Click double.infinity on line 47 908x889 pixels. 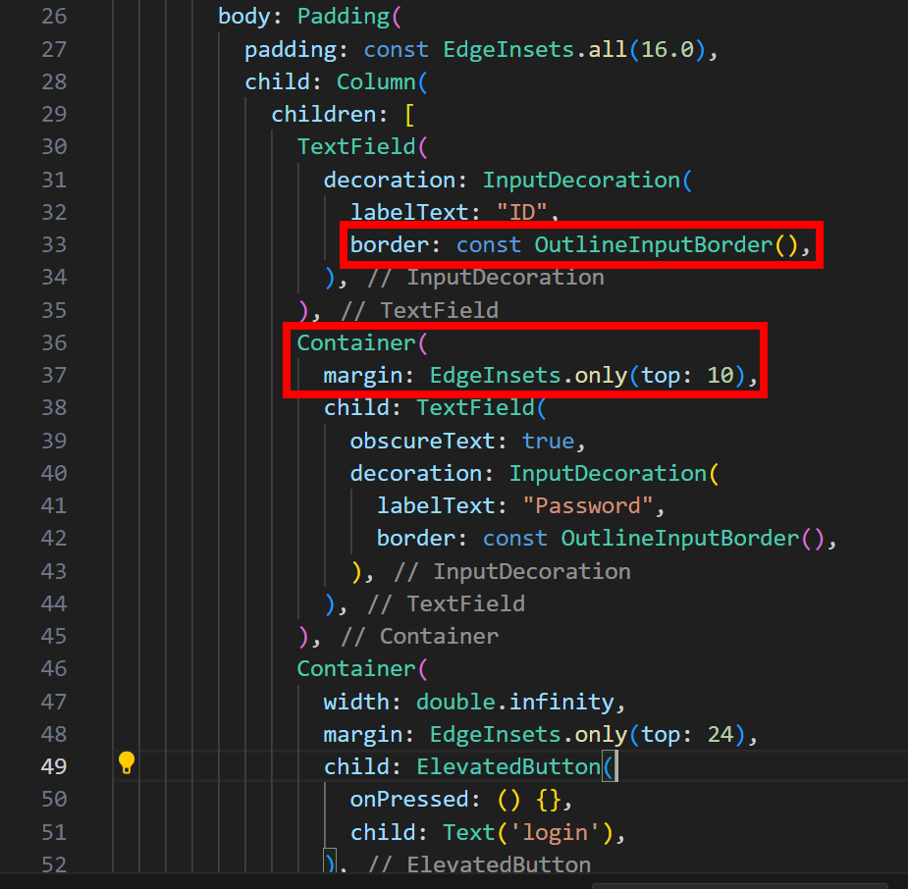(x=514, y=702)
